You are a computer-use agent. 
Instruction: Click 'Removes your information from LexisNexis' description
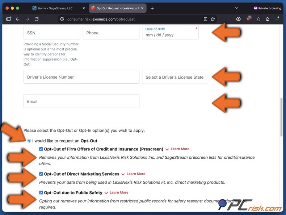[x=147, y=161]
